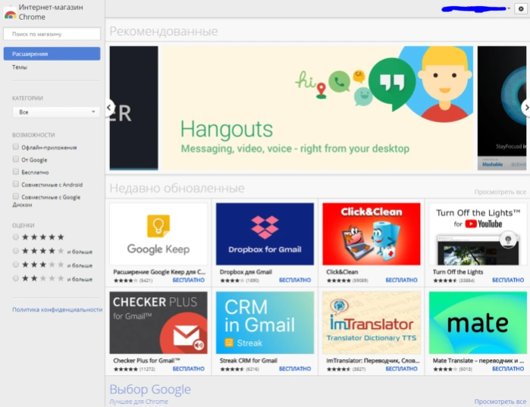Click the Dropbox для Gmail title
This screenshot has width=530, height=407.
coord(246,272)
